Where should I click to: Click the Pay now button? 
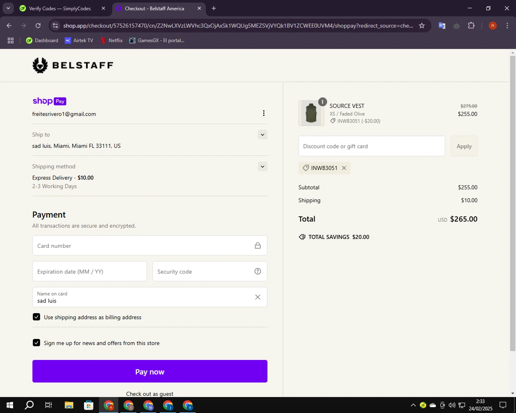point(150,371)
